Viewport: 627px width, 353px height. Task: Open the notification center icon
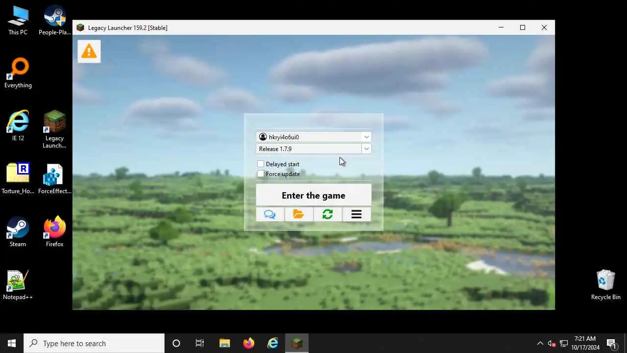611,343
